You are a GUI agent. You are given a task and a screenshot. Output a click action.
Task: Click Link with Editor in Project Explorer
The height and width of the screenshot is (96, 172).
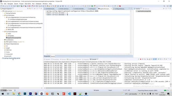point(30,9)
